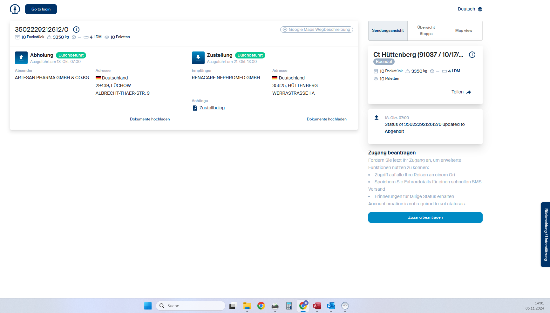Open info icon for Ct Hüttenberg tour
Image resolution: width=550 pixels, height=313 pixels.
(472, 55)
